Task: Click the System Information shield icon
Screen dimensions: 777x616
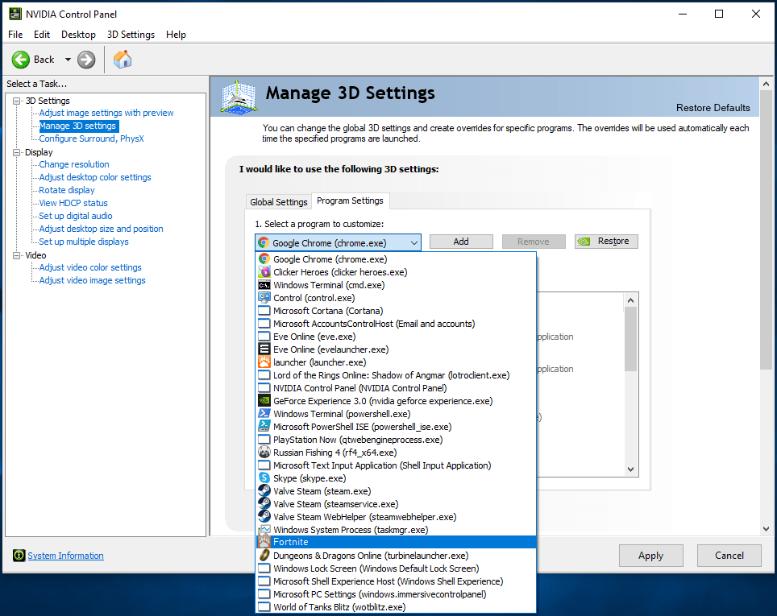Action: 19,556
